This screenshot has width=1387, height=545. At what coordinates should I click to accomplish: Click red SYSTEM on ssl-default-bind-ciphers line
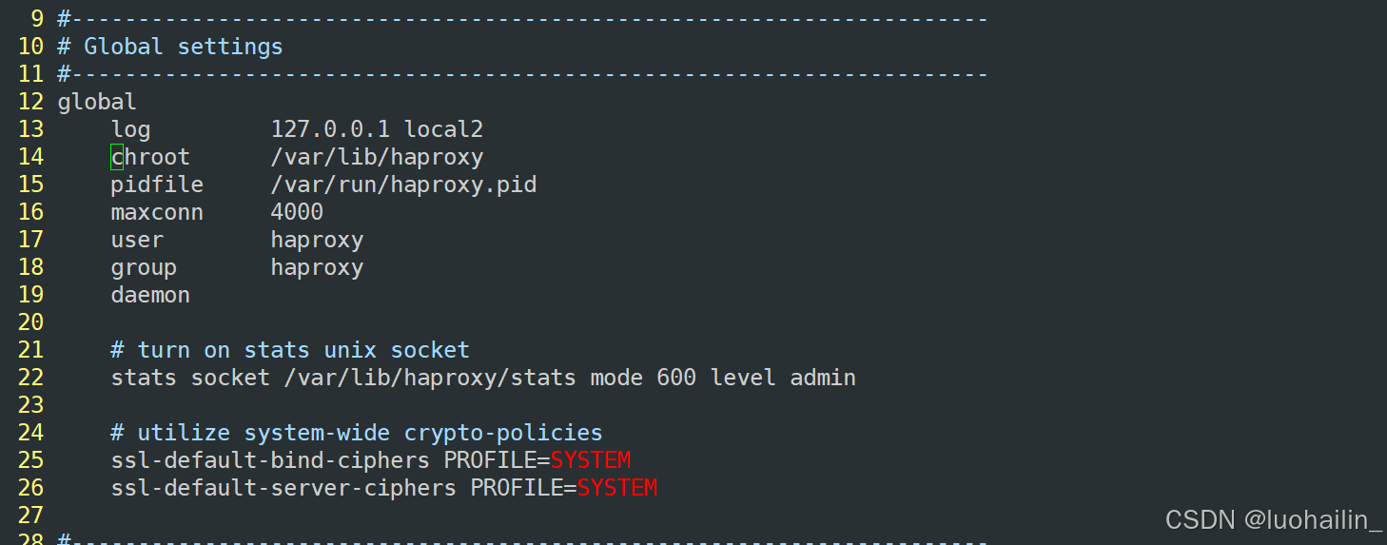point(590,460)
